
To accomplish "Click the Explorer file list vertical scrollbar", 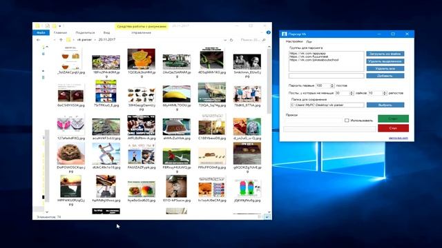I will coord(269,81).
